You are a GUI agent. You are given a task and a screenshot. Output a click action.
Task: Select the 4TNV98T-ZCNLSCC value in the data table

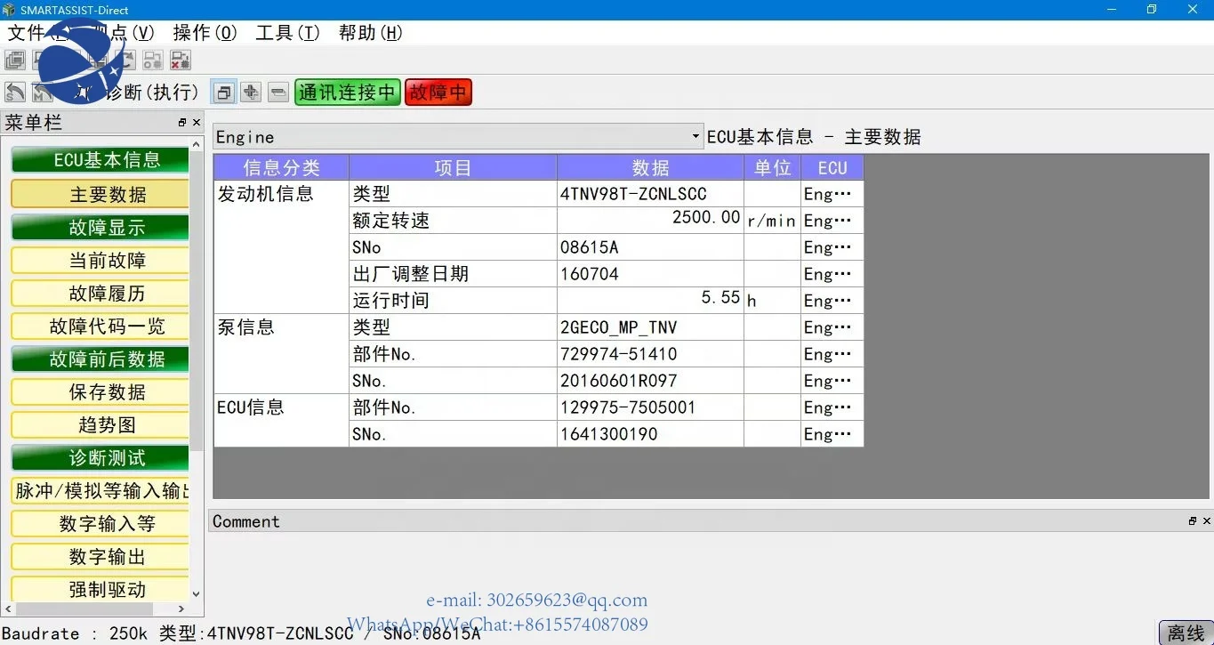650,194
